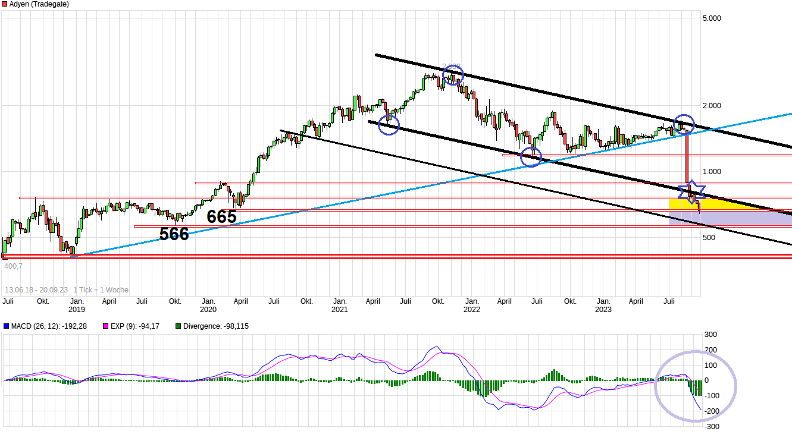Select the star marker at the price breakdown
The width and height of the screenshot is (792, 444).
click(693, 193)
